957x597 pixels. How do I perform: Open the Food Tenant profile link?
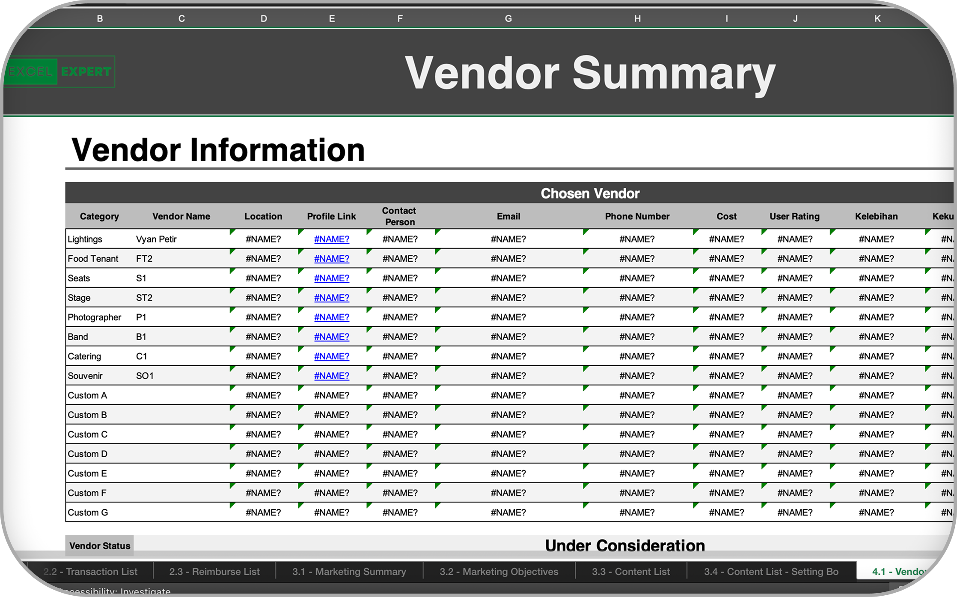click(x=332, y=259)
